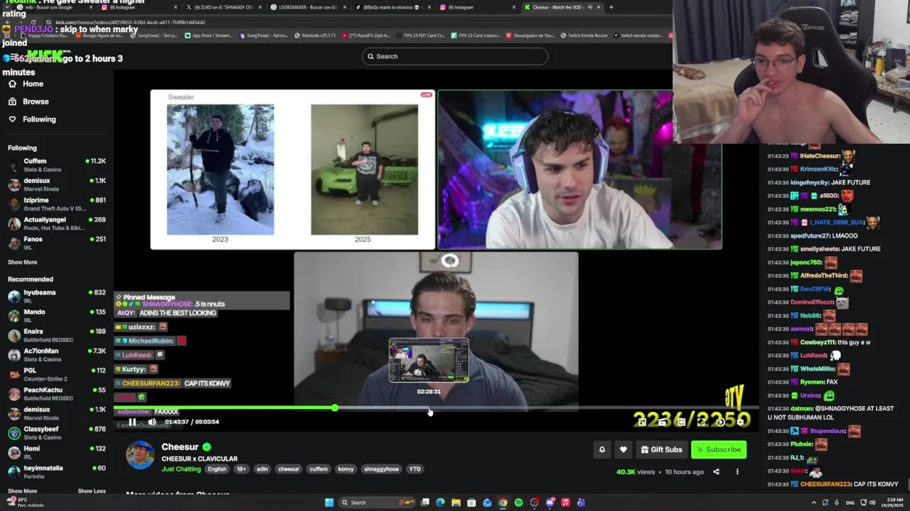Click Homi channel avatar icon

14,452
